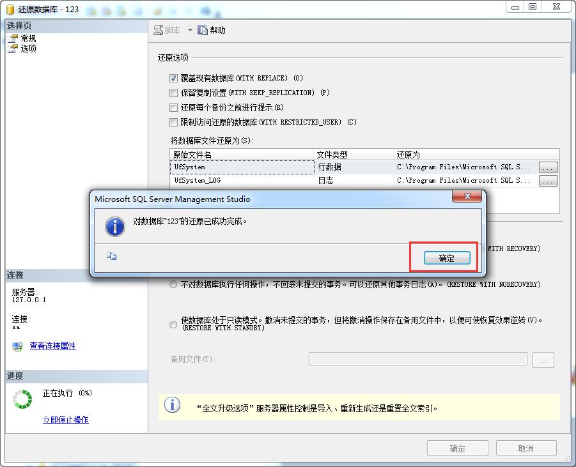Check 还原每个备份之前进行提示
Screen dimensions: 576x467
[173, 107]
